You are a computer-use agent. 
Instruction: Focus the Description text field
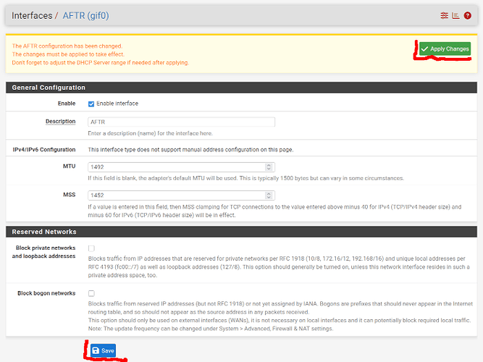click(x=181, y=122)
